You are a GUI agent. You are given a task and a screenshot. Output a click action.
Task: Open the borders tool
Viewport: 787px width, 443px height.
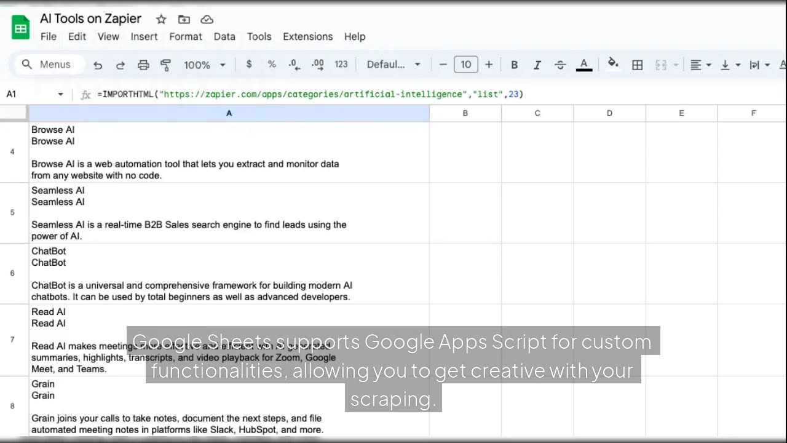click(x=638, y=65)
